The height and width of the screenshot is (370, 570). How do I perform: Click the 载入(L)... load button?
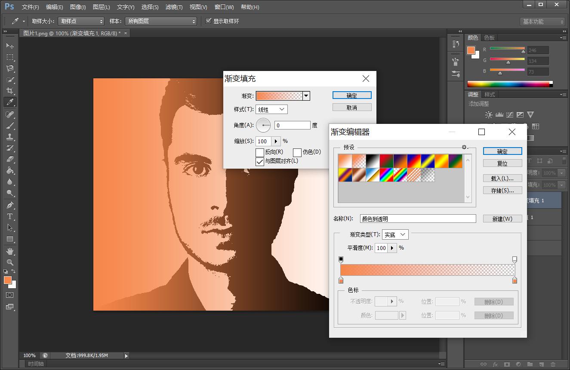click(x=502, y=178)
